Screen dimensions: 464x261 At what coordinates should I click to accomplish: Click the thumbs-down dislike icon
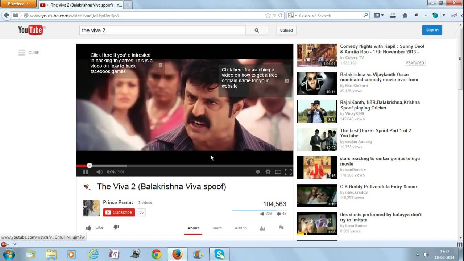[116, 227]
